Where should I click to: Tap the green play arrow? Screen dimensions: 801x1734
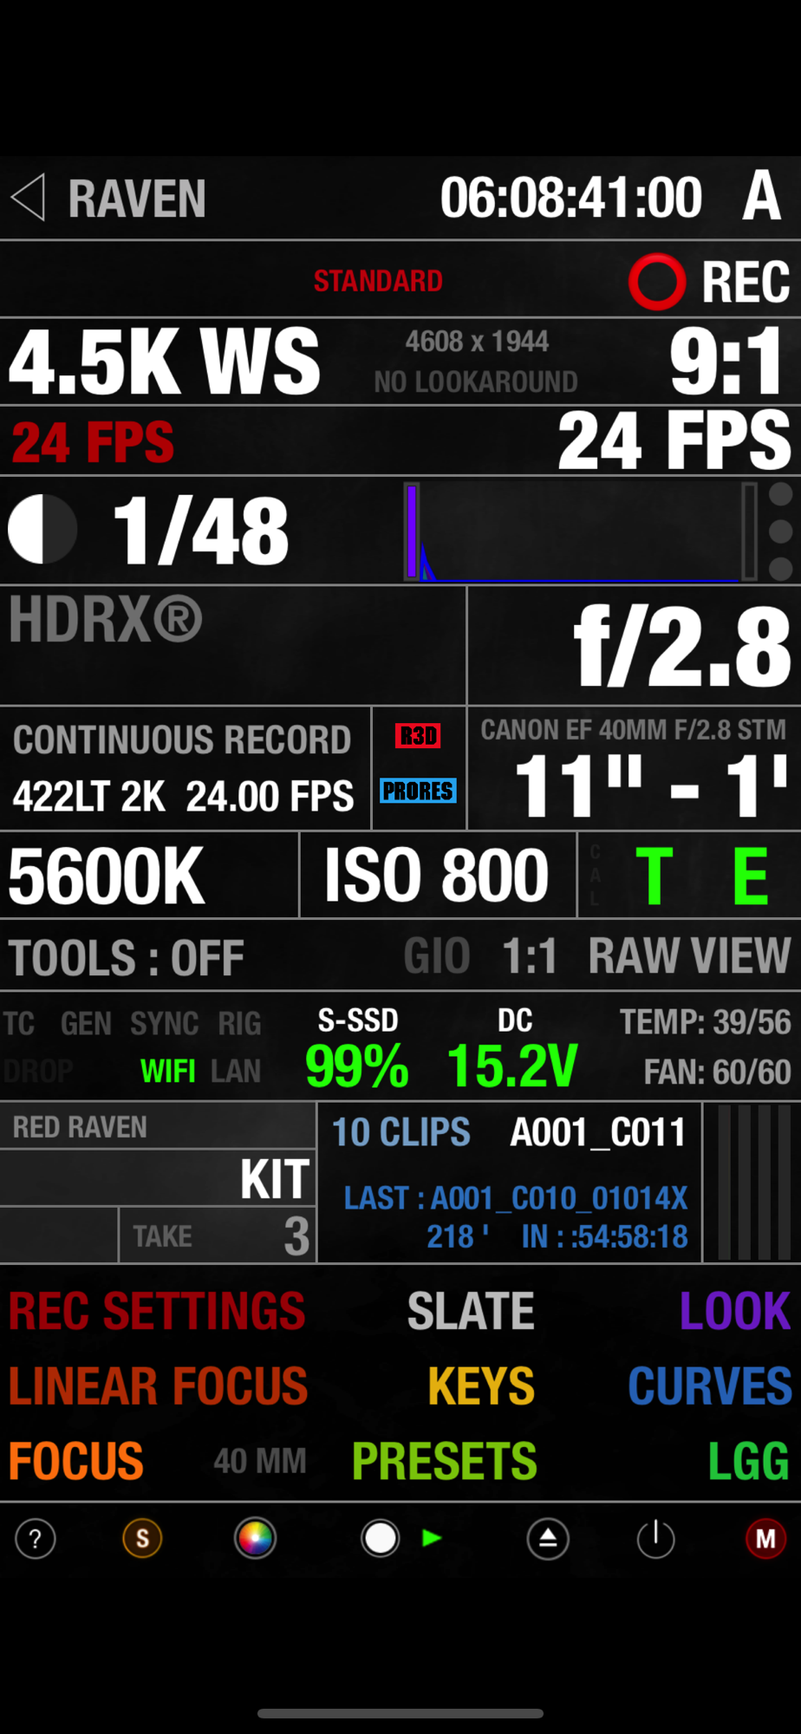[x=432, y=1538]
